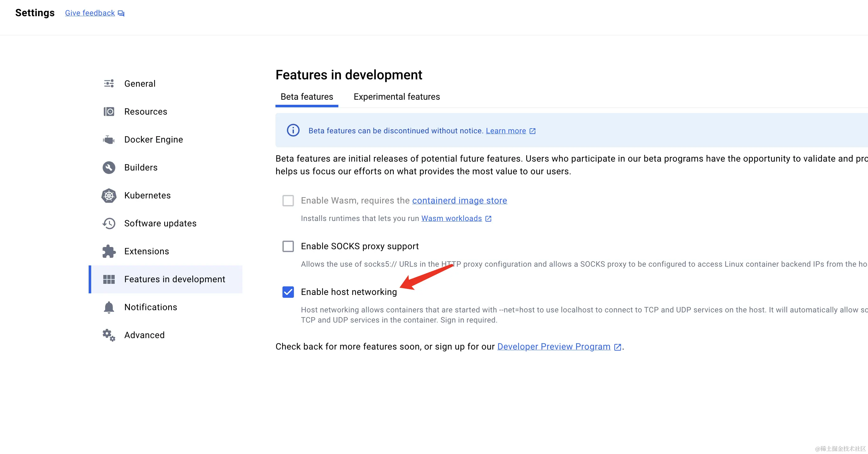The height and width of the screenshot is (454, 868).
Task: Open the containerd image store link
Action: tap(459, 200)
